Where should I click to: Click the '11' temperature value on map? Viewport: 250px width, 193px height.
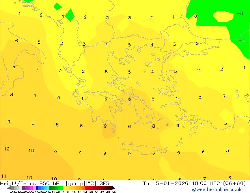coord(4,176)
